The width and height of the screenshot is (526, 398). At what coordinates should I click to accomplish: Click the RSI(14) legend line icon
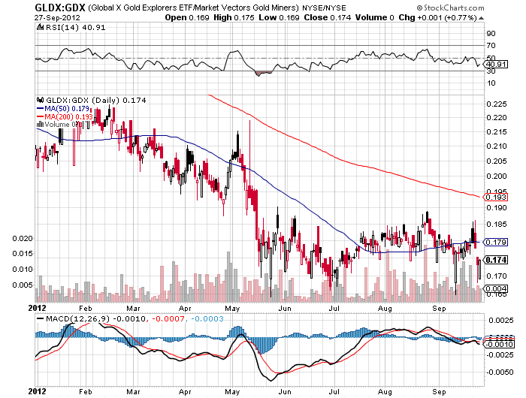[x=40, y=27]
